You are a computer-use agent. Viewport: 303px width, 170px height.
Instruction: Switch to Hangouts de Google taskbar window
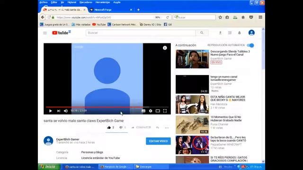point(116,167)
